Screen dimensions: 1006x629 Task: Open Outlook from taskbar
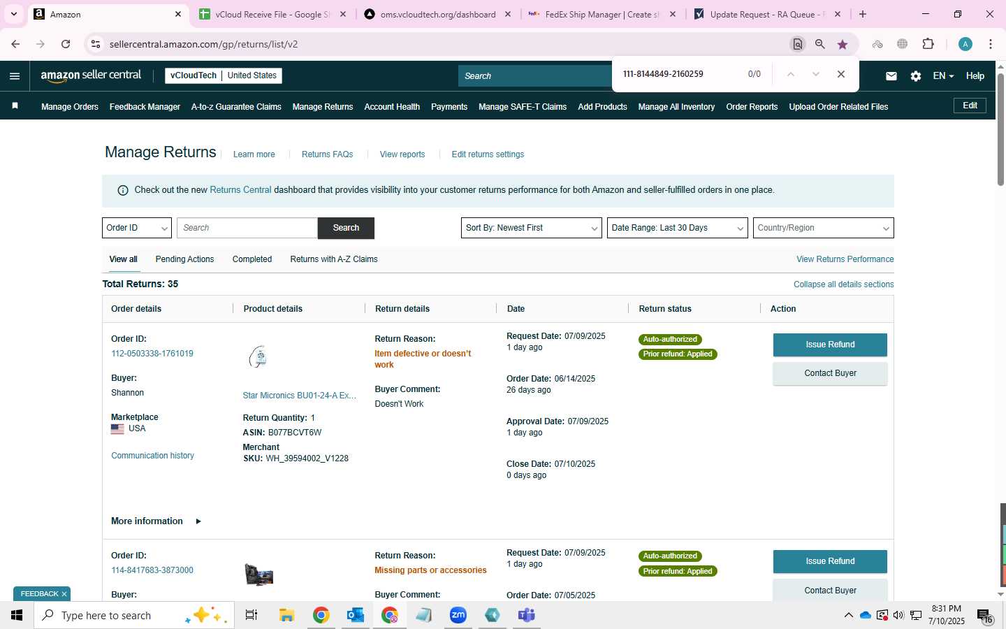(355, 615)
